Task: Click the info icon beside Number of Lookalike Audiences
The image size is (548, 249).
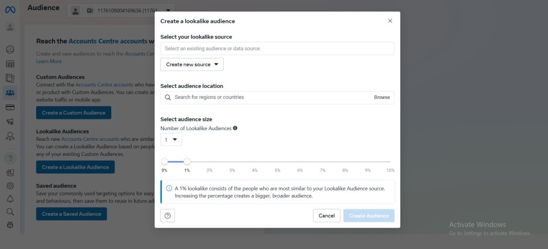Action: 235,128
